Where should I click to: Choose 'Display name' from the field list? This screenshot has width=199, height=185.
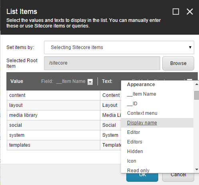(157, 123)
